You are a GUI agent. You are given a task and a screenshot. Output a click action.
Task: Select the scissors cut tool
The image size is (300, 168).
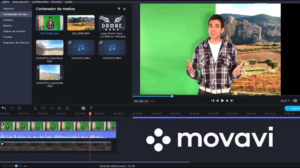coord(36,108)
